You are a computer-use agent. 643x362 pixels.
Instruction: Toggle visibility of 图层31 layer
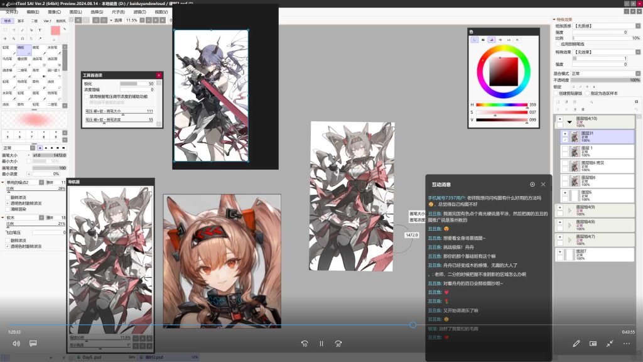(x=565, y=134)
